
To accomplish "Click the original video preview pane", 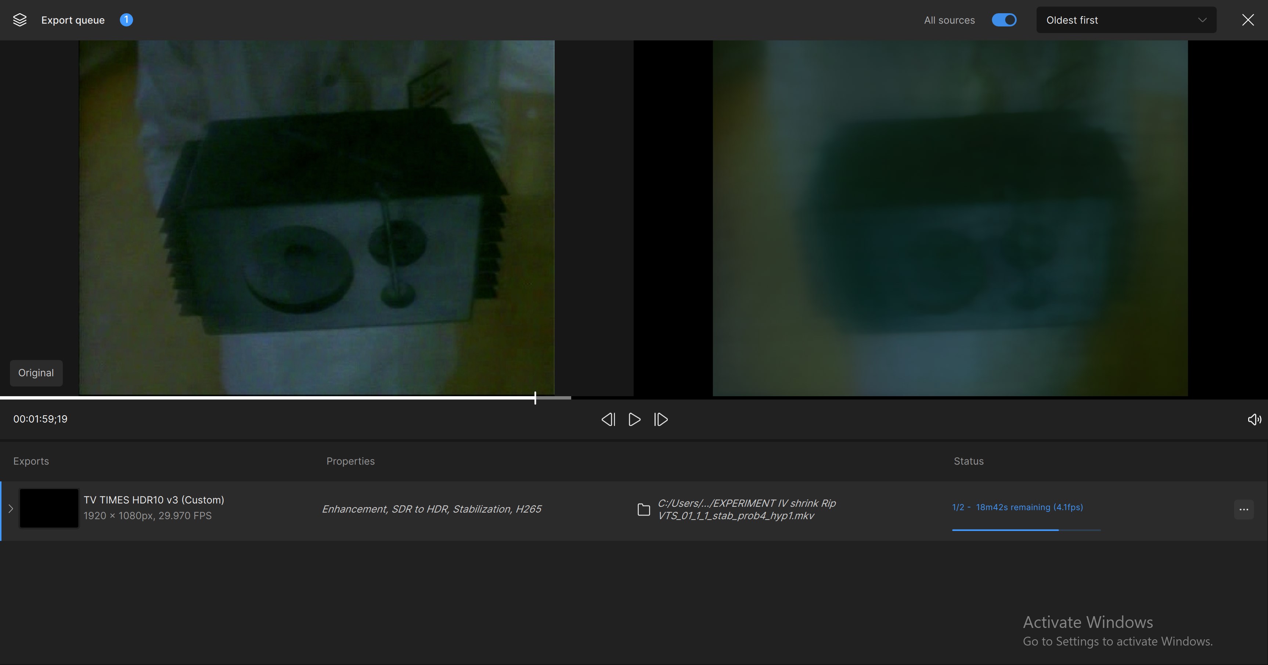I will click(x=317, y=217).
